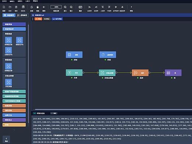Switch to the 逻辑模型 tab
Viewport: 192px width, 144px height.
pyautogui.click(x=22, y=15)
